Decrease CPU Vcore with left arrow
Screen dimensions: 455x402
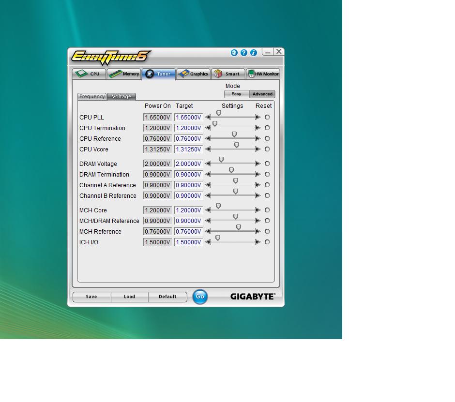click(x=208, y=149)
